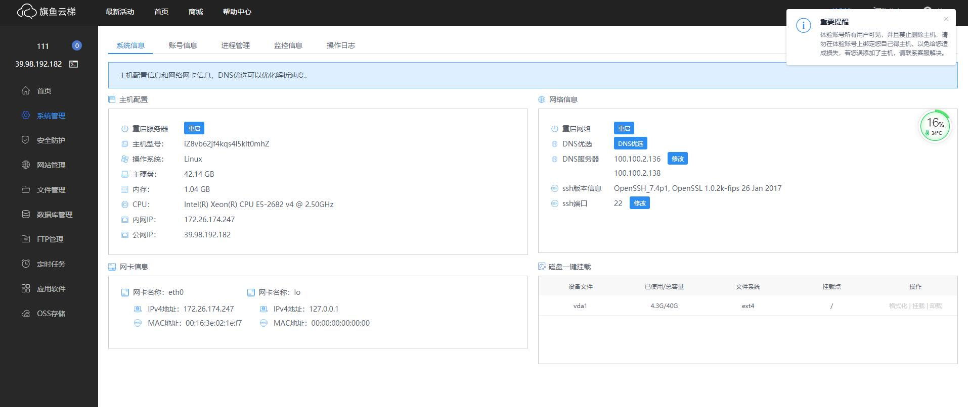The image size is (968, 407).
Task: Open 首页 home icon in sidebar
Action: (x=26, y=90)
